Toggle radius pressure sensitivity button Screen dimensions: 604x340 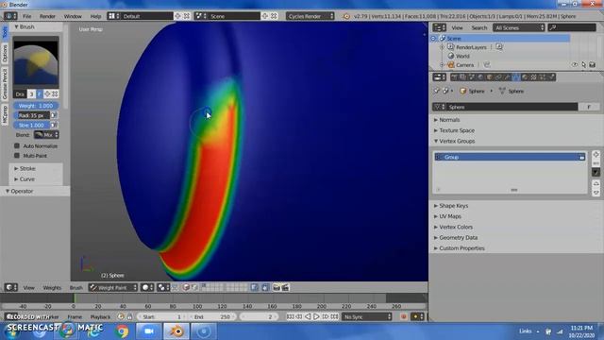coord(54,115)
